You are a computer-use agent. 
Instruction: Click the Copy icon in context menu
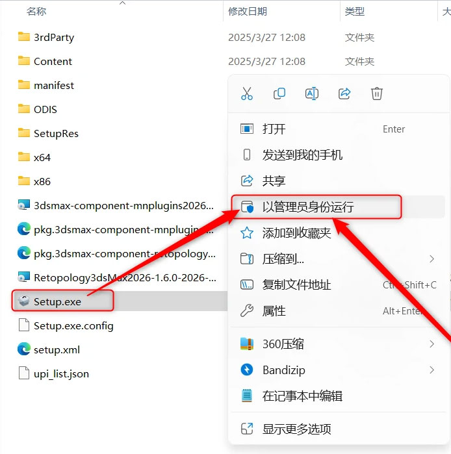[x=279, y=94]
